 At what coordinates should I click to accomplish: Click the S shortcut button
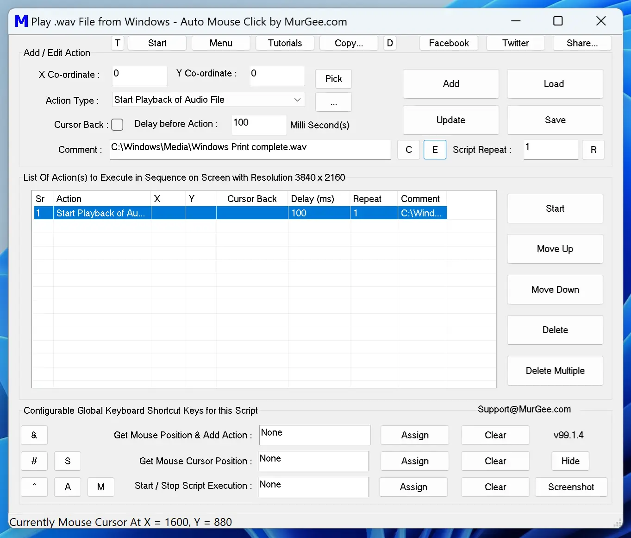pos(68,461)
